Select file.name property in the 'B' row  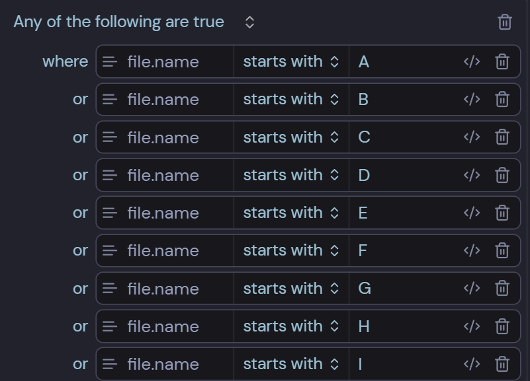165,100
